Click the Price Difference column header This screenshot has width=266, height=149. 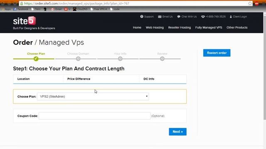tap(79, 79)
